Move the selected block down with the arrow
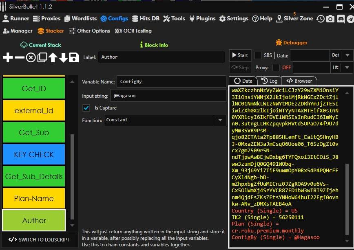The width and height of the screenshot is (354, 250). [63, 58]
